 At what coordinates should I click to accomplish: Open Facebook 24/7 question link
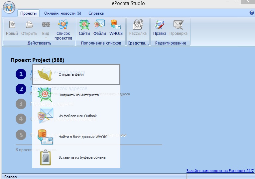(220, 171)
